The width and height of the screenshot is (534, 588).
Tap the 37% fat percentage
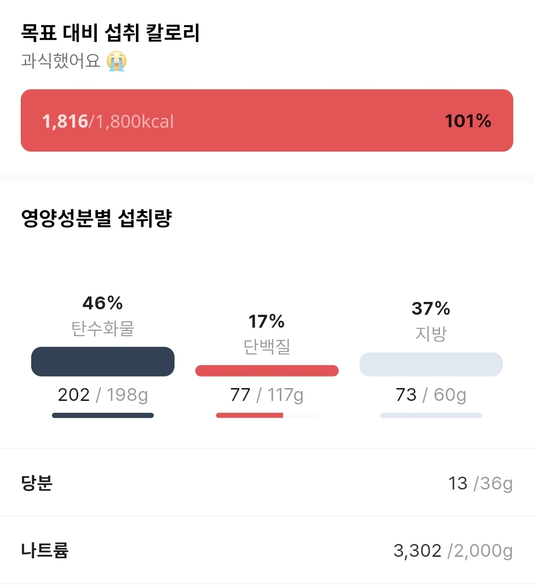pos(431,309)
